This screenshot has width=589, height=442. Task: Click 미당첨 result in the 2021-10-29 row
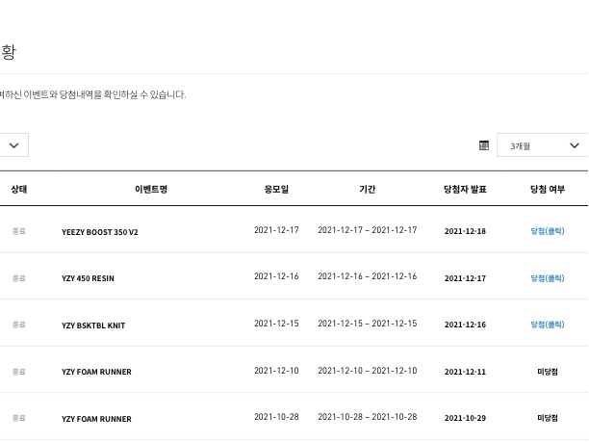pyautogui.click(x=548, y=418)
